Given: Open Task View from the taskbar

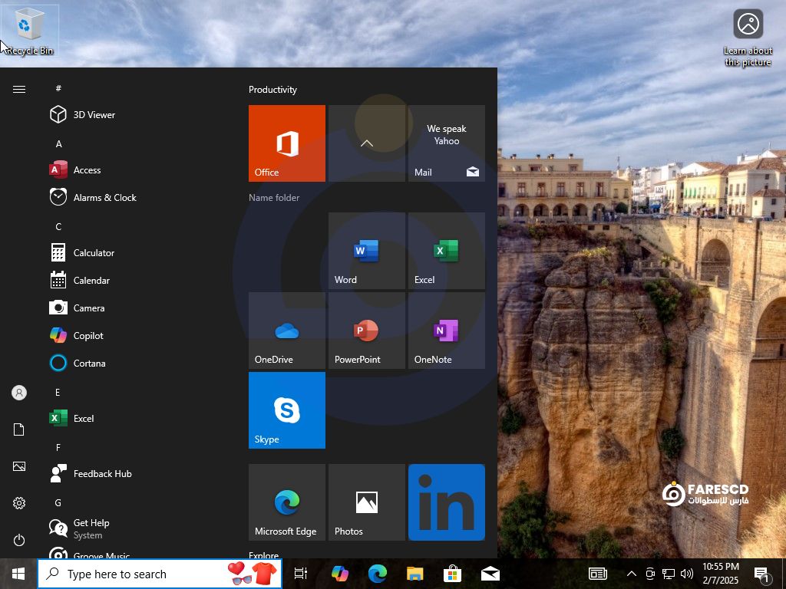Looking at the screenshot, I should click(301, 574).
